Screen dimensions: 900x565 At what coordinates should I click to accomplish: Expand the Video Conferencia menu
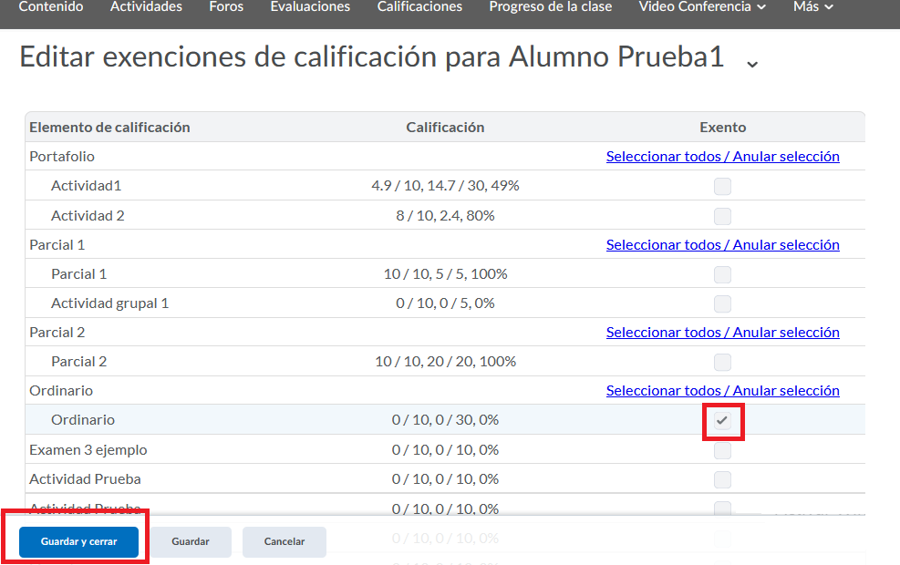click(x=702, y=7)
